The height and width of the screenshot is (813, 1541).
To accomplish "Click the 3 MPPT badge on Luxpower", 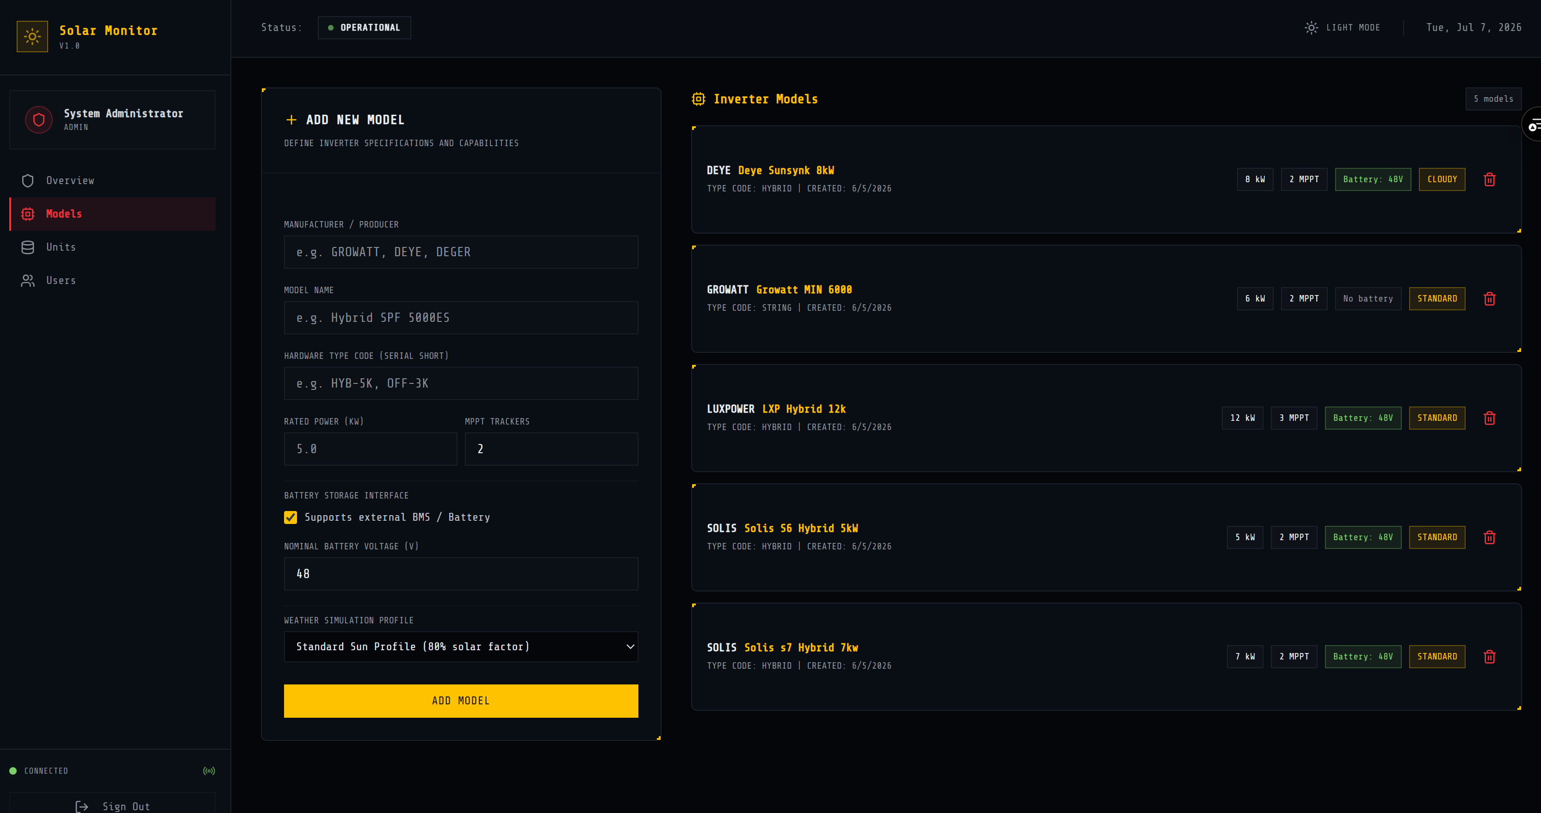I will click(x=1294, y=418).
